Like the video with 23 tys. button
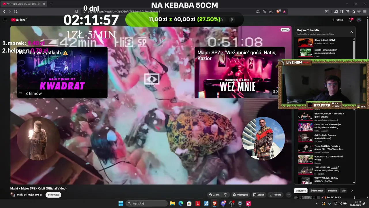The height and width of the screenshot is (208, 369). 214,195
